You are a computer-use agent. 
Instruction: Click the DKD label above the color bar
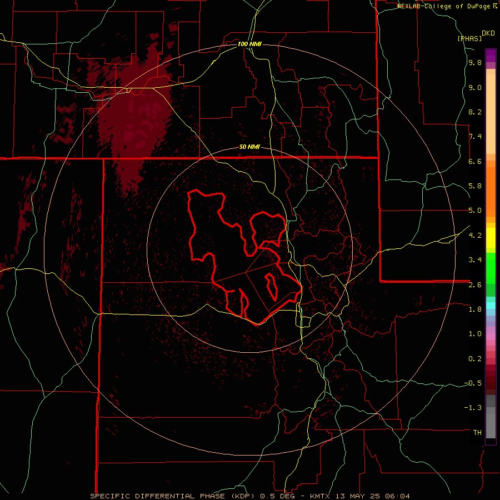pos(488,33)
